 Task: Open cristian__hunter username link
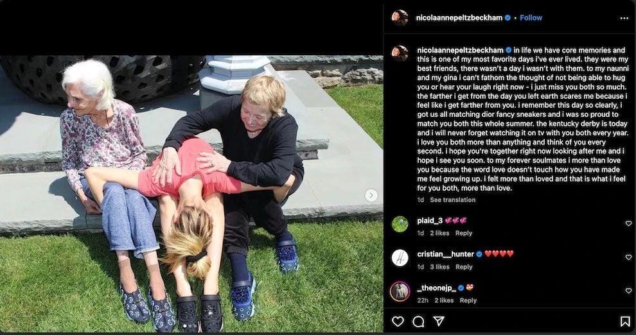click(445, 254)
